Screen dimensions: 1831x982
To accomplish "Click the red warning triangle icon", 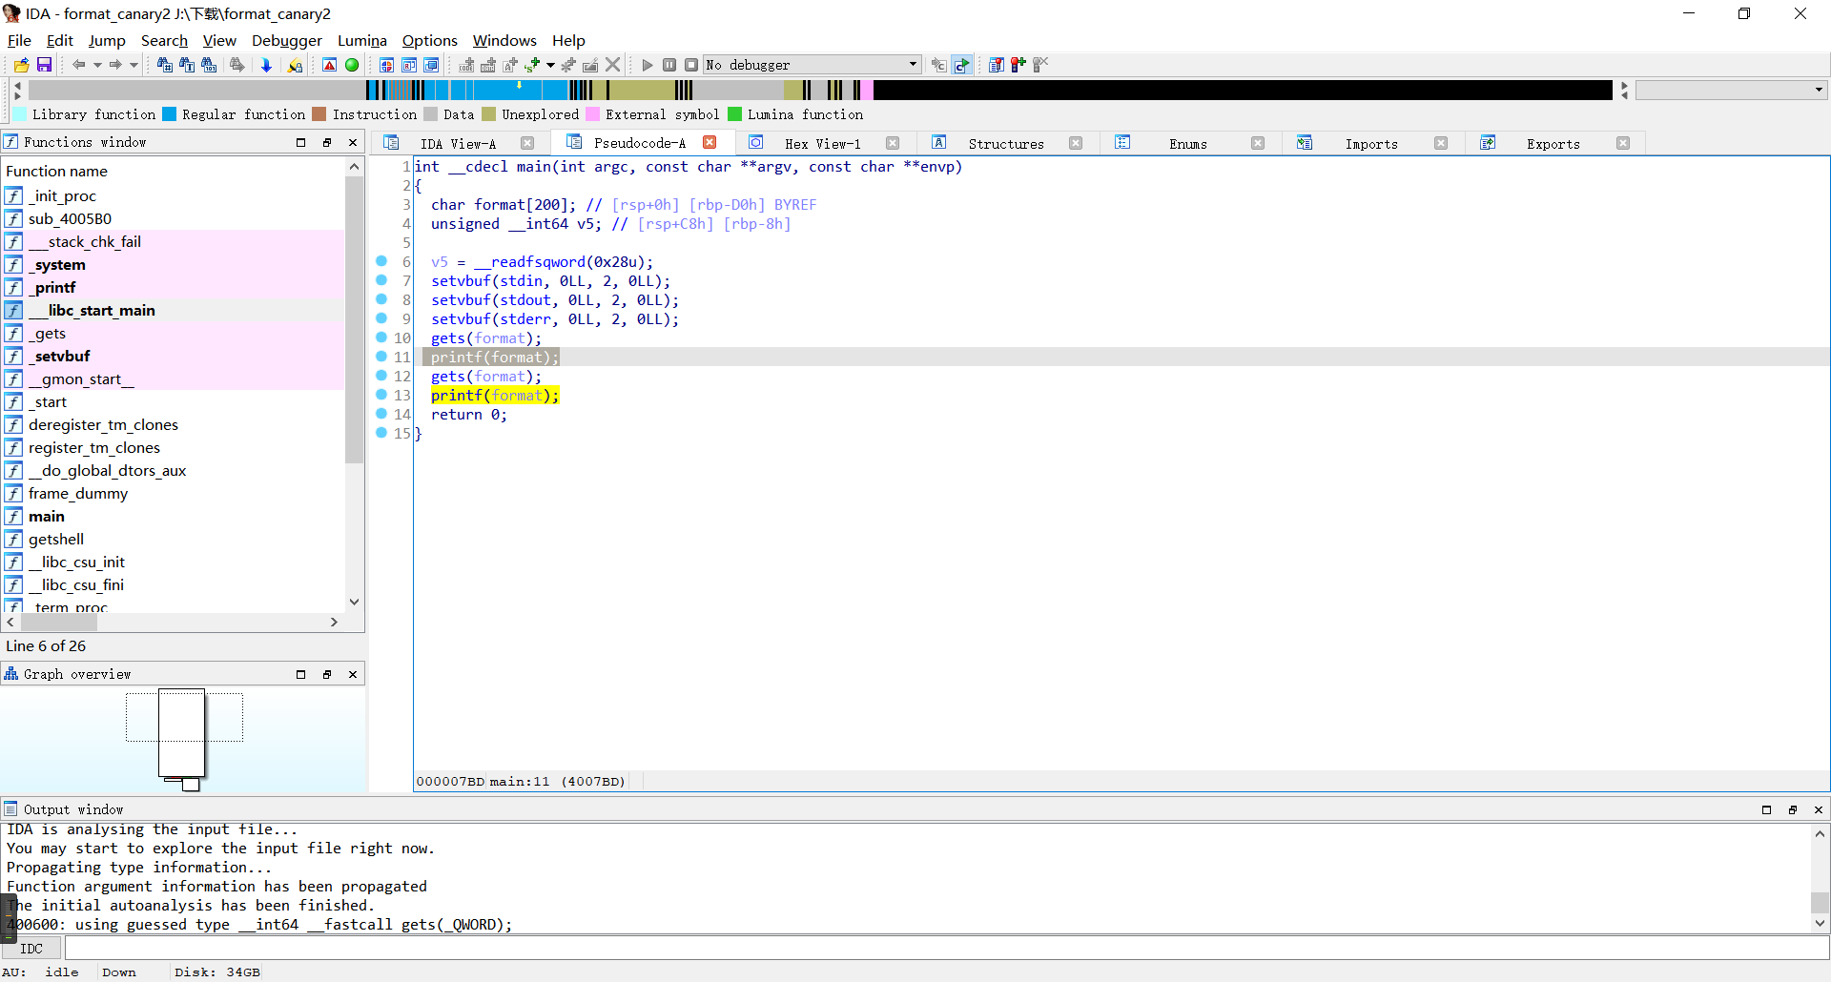I will pyautogui.click(x=329, y=65).
